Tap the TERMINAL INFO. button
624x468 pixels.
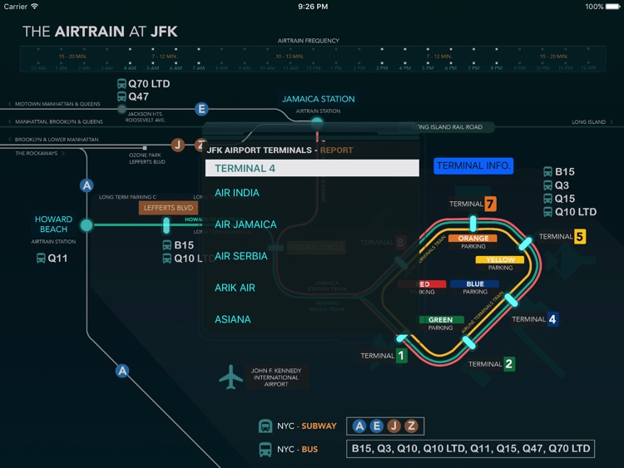pyautogui.click(x=473, y=165)
